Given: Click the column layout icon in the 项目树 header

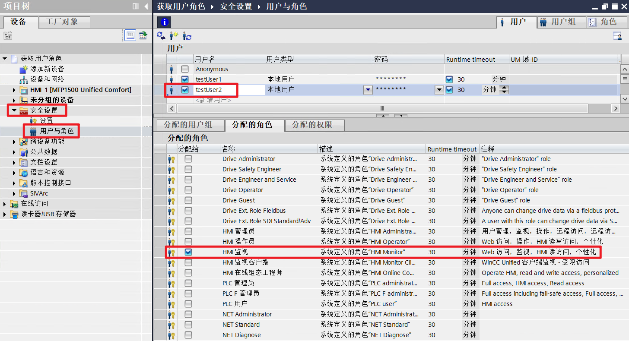Looking at the screenshot, I should pos(135,6).
